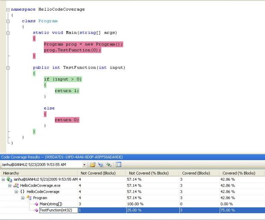Click the TestFunction(int32) method diamond icon
The image size is (265, 220).
click(x=36, y=210)
